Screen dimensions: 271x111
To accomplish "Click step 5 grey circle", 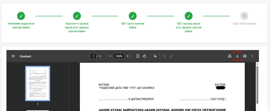I will pos(244,16).
